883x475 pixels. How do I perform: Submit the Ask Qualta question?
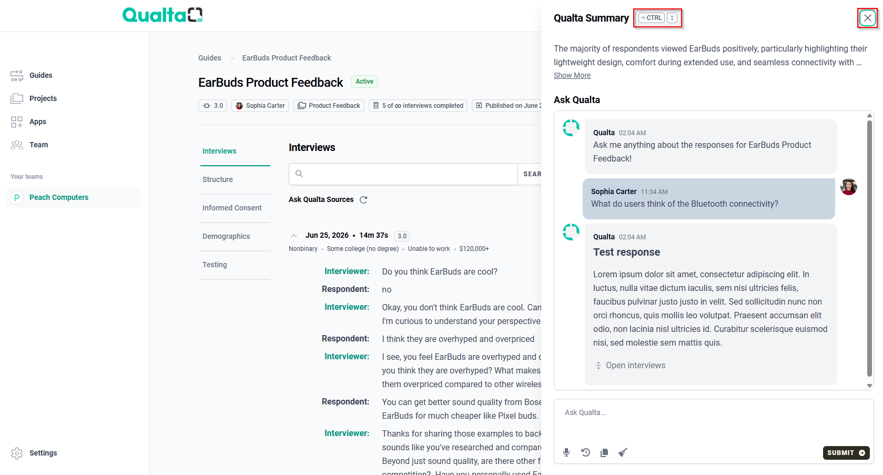point(846,453)
